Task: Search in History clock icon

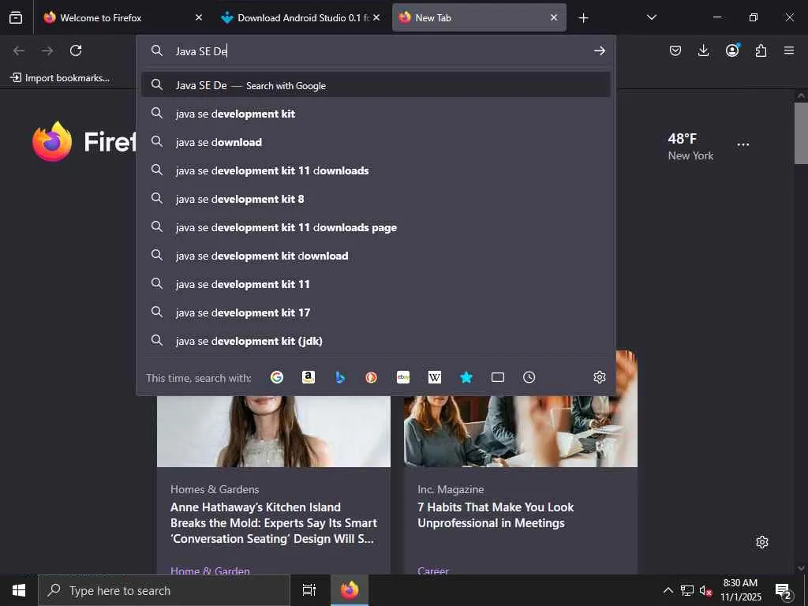Action: [x=529, y=377]
